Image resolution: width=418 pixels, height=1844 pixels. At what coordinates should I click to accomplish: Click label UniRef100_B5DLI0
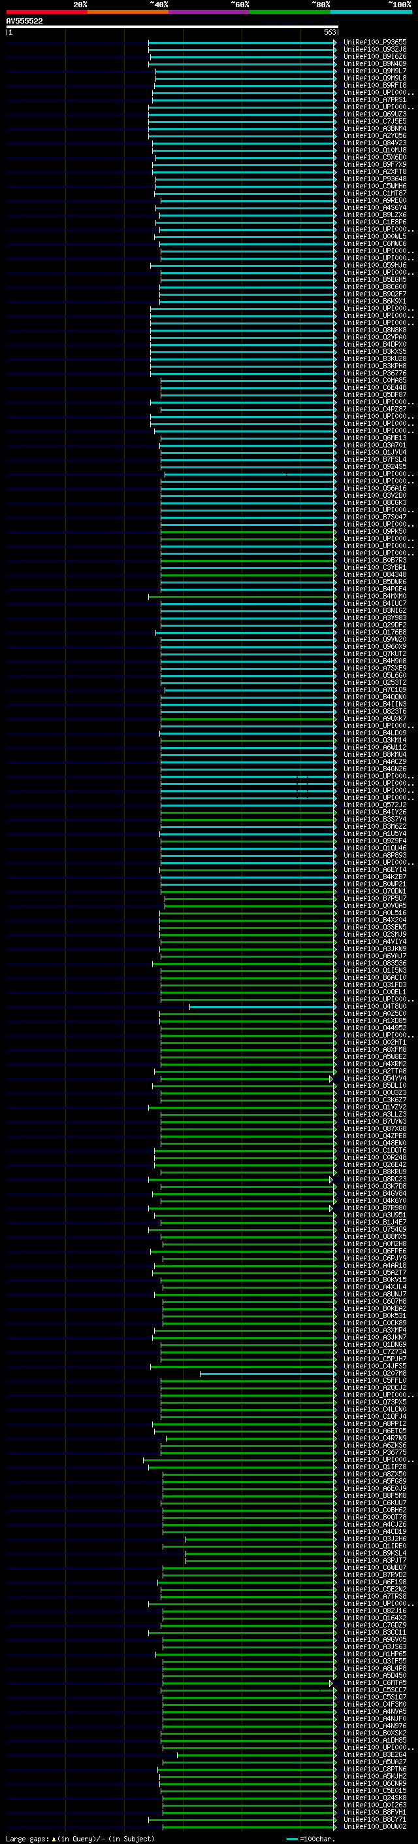coord(375,1086)
